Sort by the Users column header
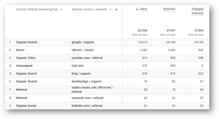219x119 pixels. click(x=143, y=9)
